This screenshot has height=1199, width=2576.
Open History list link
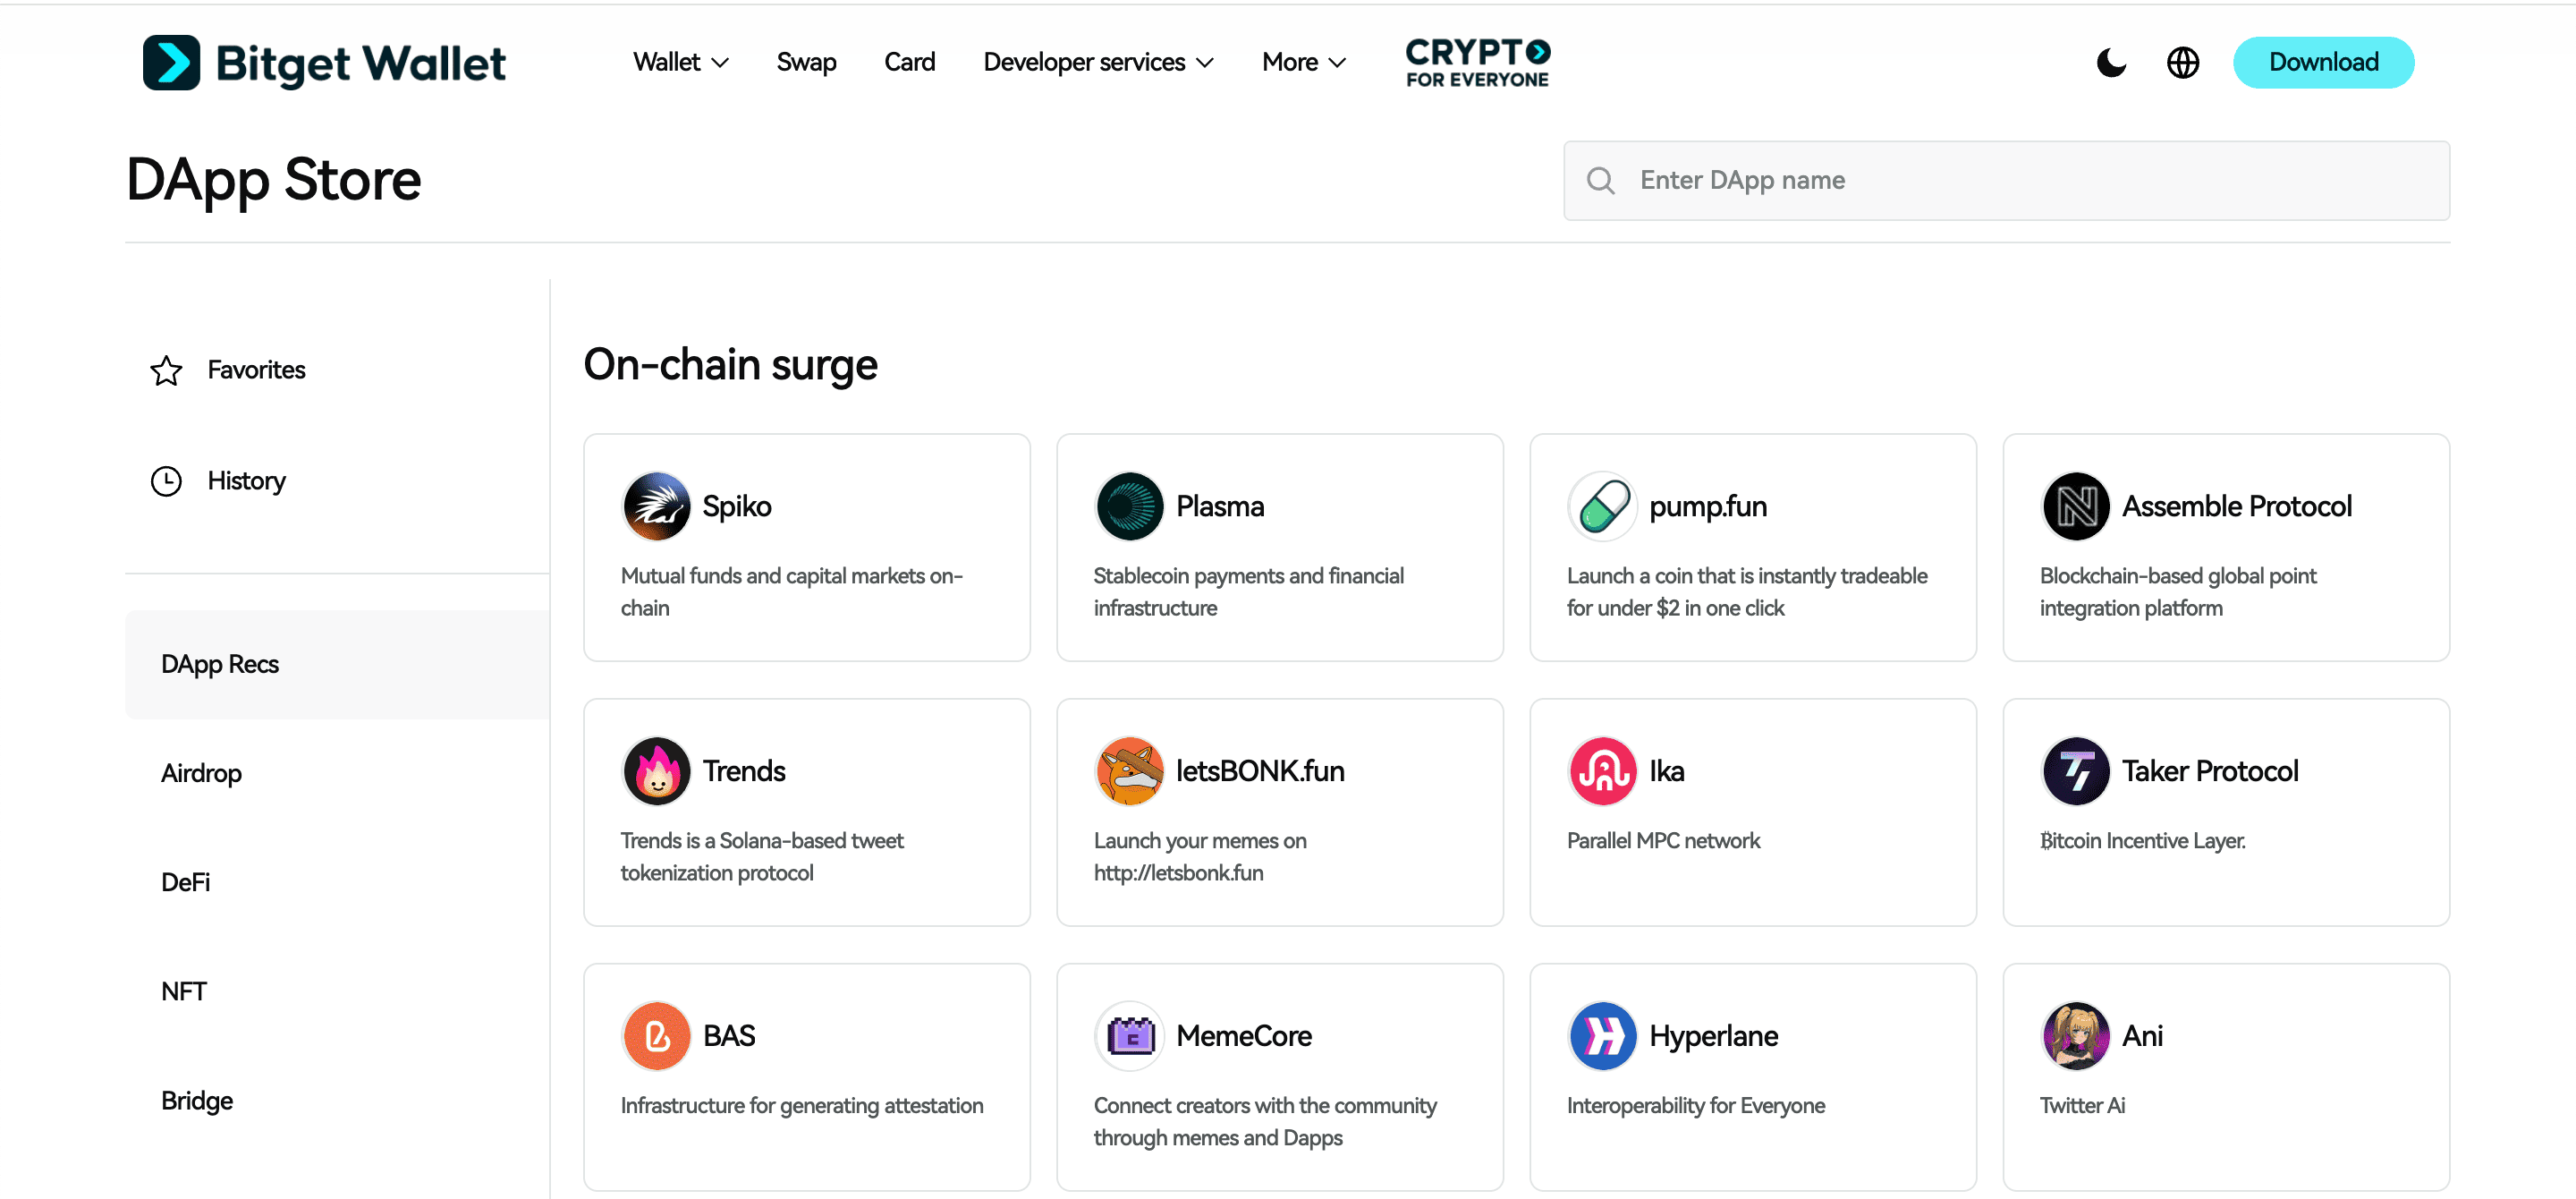tap(246, 481)
